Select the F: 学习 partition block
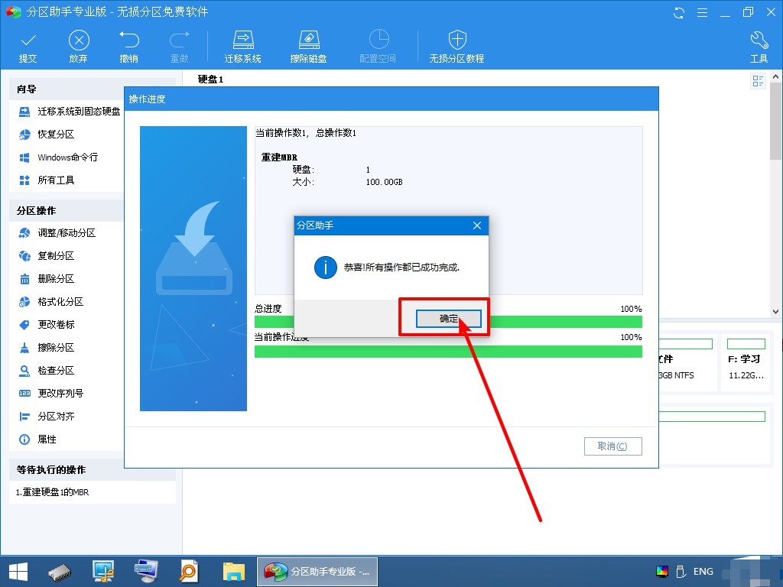 (x=746, y=362)
